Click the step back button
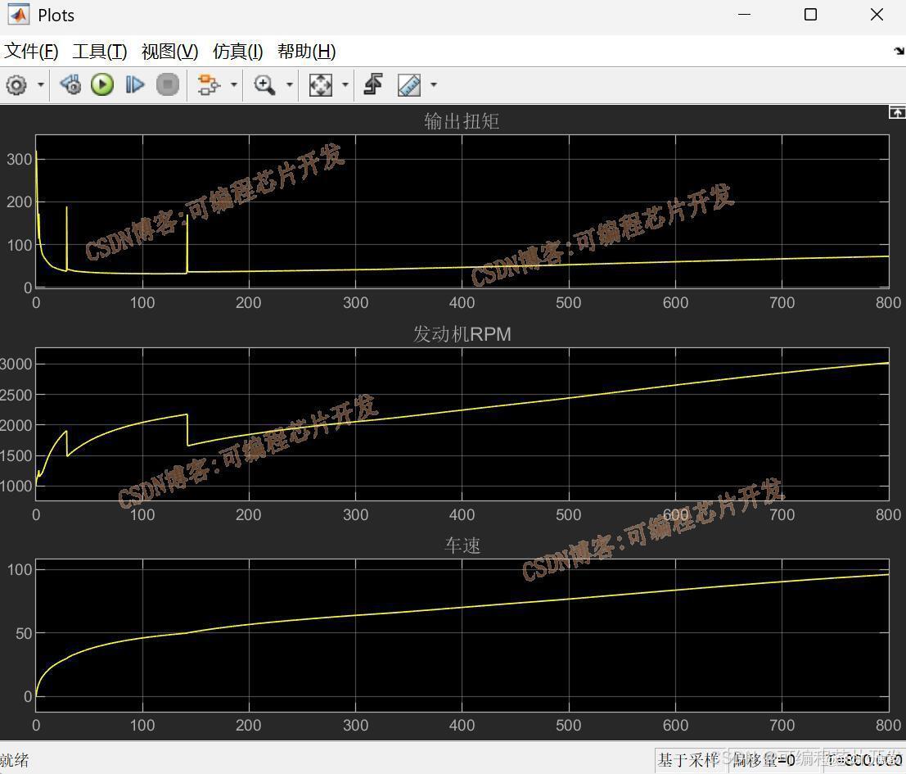Viewport: 906px width, 774px height. tap(70, 85)
